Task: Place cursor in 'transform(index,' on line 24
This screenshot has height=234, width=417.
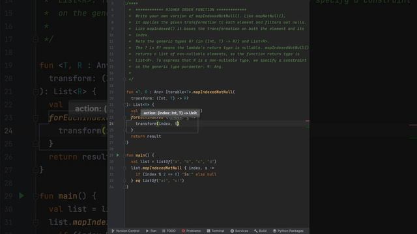Action: [x=153, y=123]
